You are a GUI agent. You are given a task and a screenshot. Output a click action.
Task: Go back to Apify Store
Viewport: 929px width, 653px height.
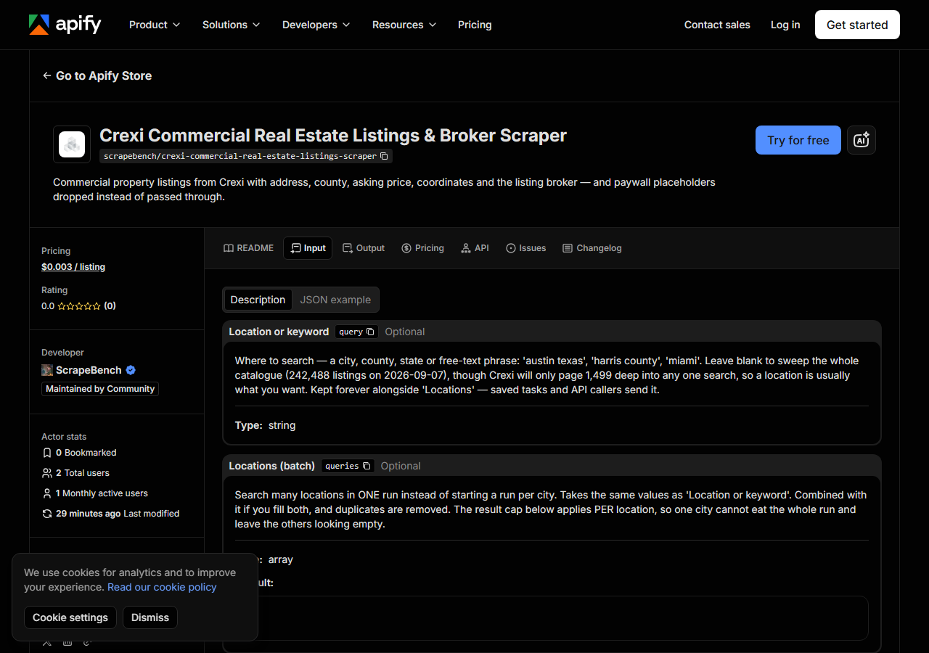point(97,75)
